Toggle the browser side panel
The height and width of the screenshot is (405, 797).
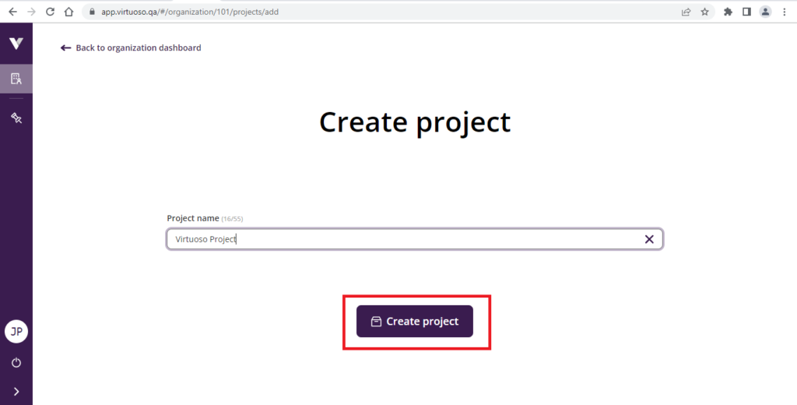pyautogui.click(x=746, y=12)
